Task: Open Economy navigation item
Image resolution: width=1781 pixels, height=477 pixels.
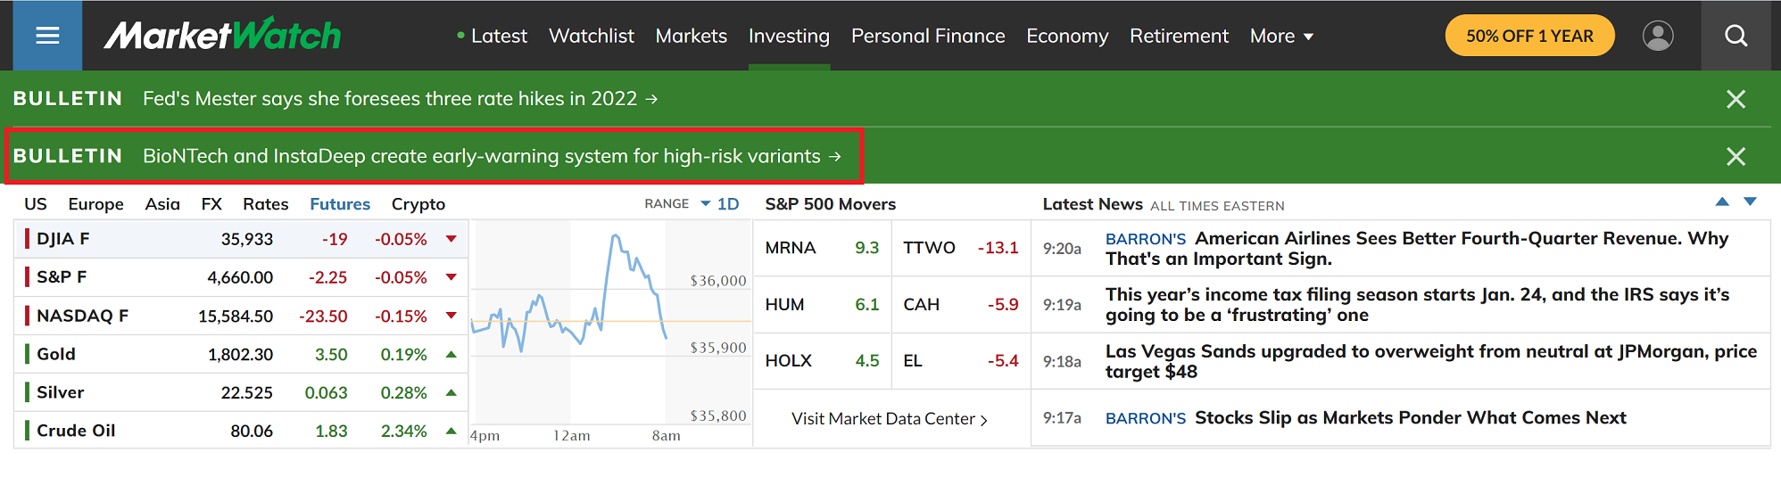Action: coord(1067,37)
